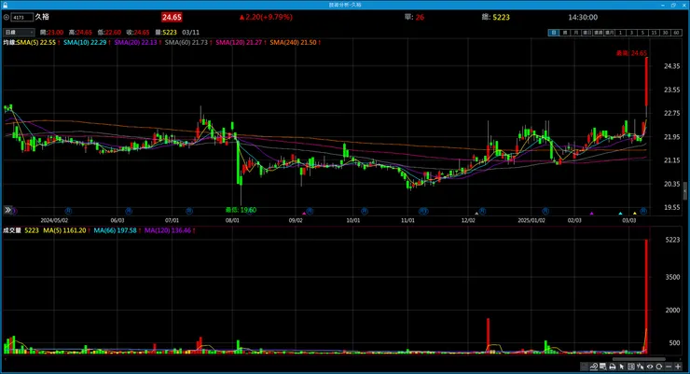The image size is (690, 374).
Task: Click the monthly marker icon near 2025/01/02
Action: pyautogui.click(x=545, y=211)
